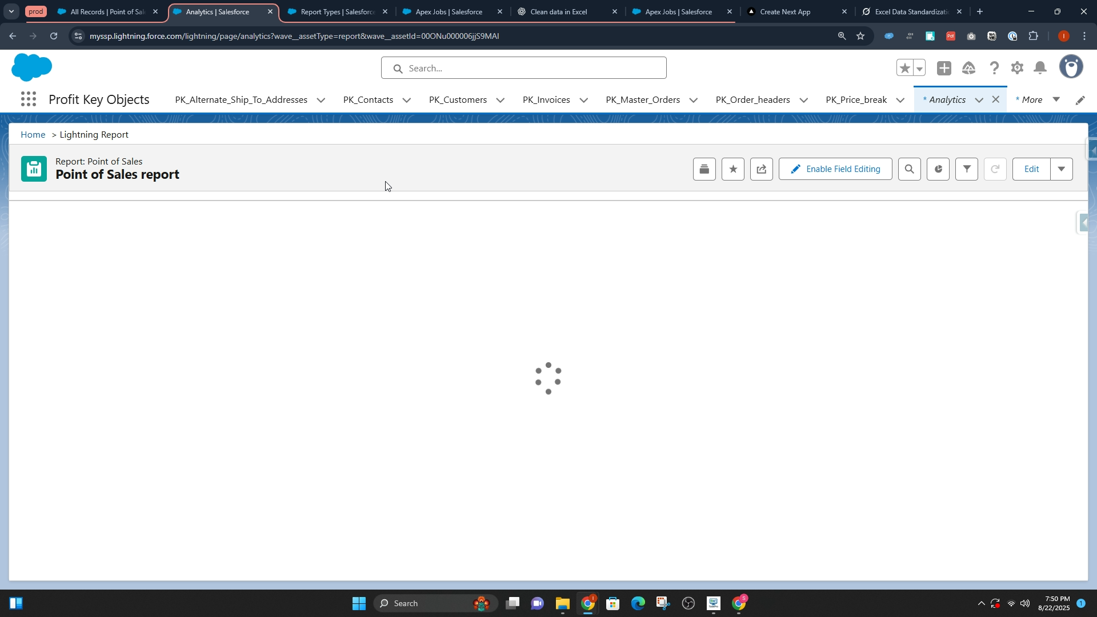This screenshot has height=617, width=1097.
Task: Go to the Home breadcrumb link
Action: (33, 135)
